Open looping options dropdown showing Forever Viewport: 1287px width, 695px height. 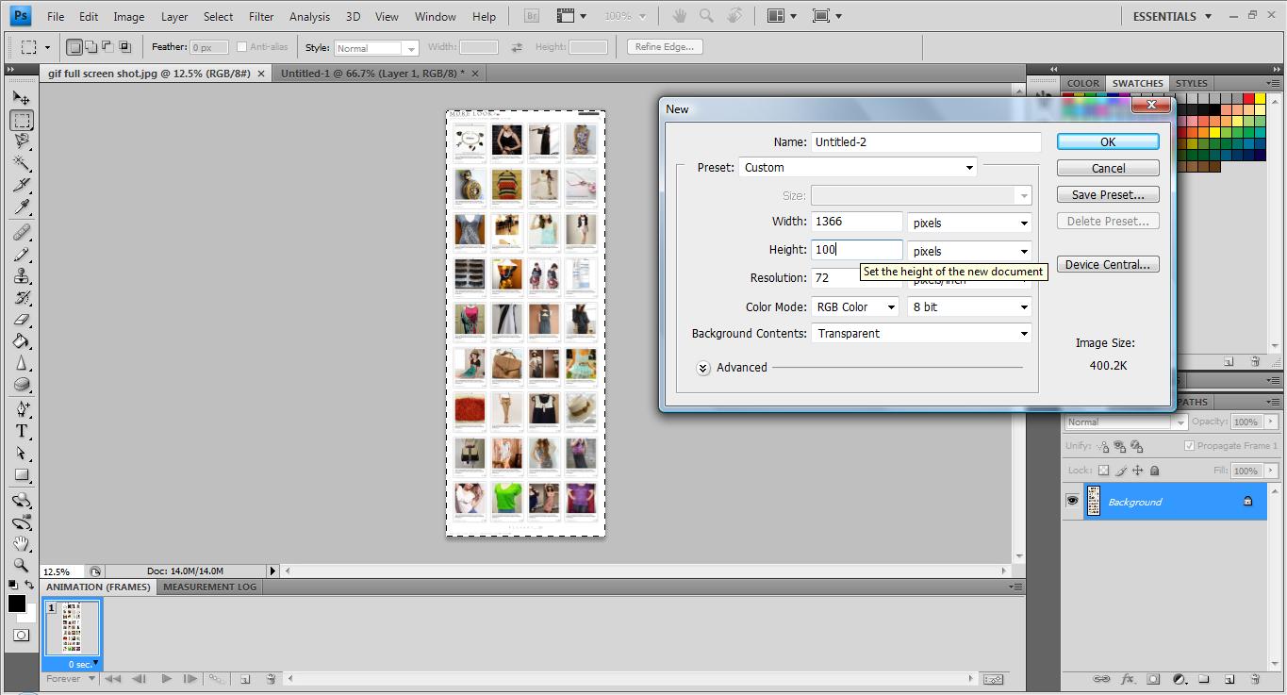(x=71, y=679)
